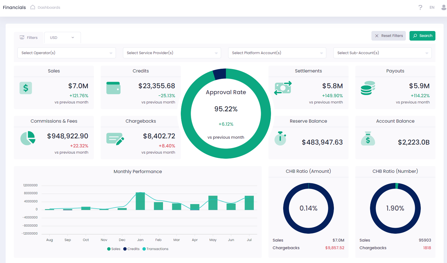Click the Settlements money transfer icon

(283, 88)
